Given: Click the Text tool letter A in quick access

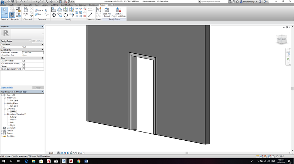Looking at the screenshot, I should point(47,1).
